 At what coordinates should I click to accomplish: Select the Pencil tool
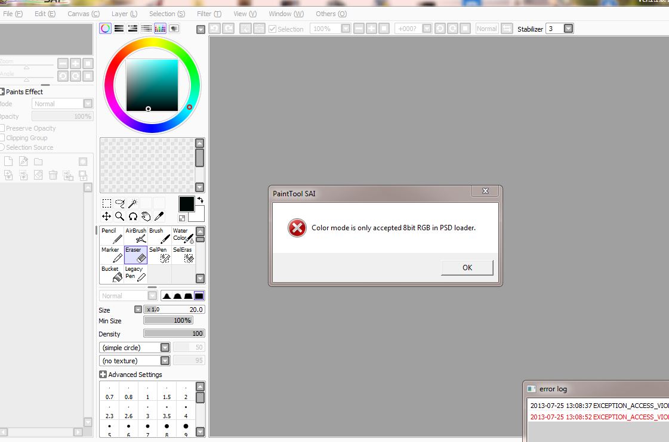click(x=112, y=236)
